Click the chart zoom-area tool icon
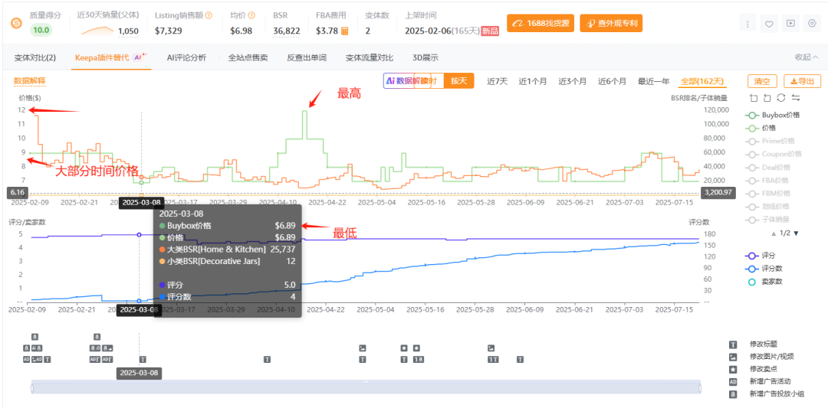 click(x=754, y=98)
